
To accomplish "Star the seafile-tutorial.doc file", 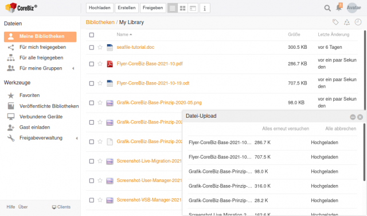I will tap(100, 47).
